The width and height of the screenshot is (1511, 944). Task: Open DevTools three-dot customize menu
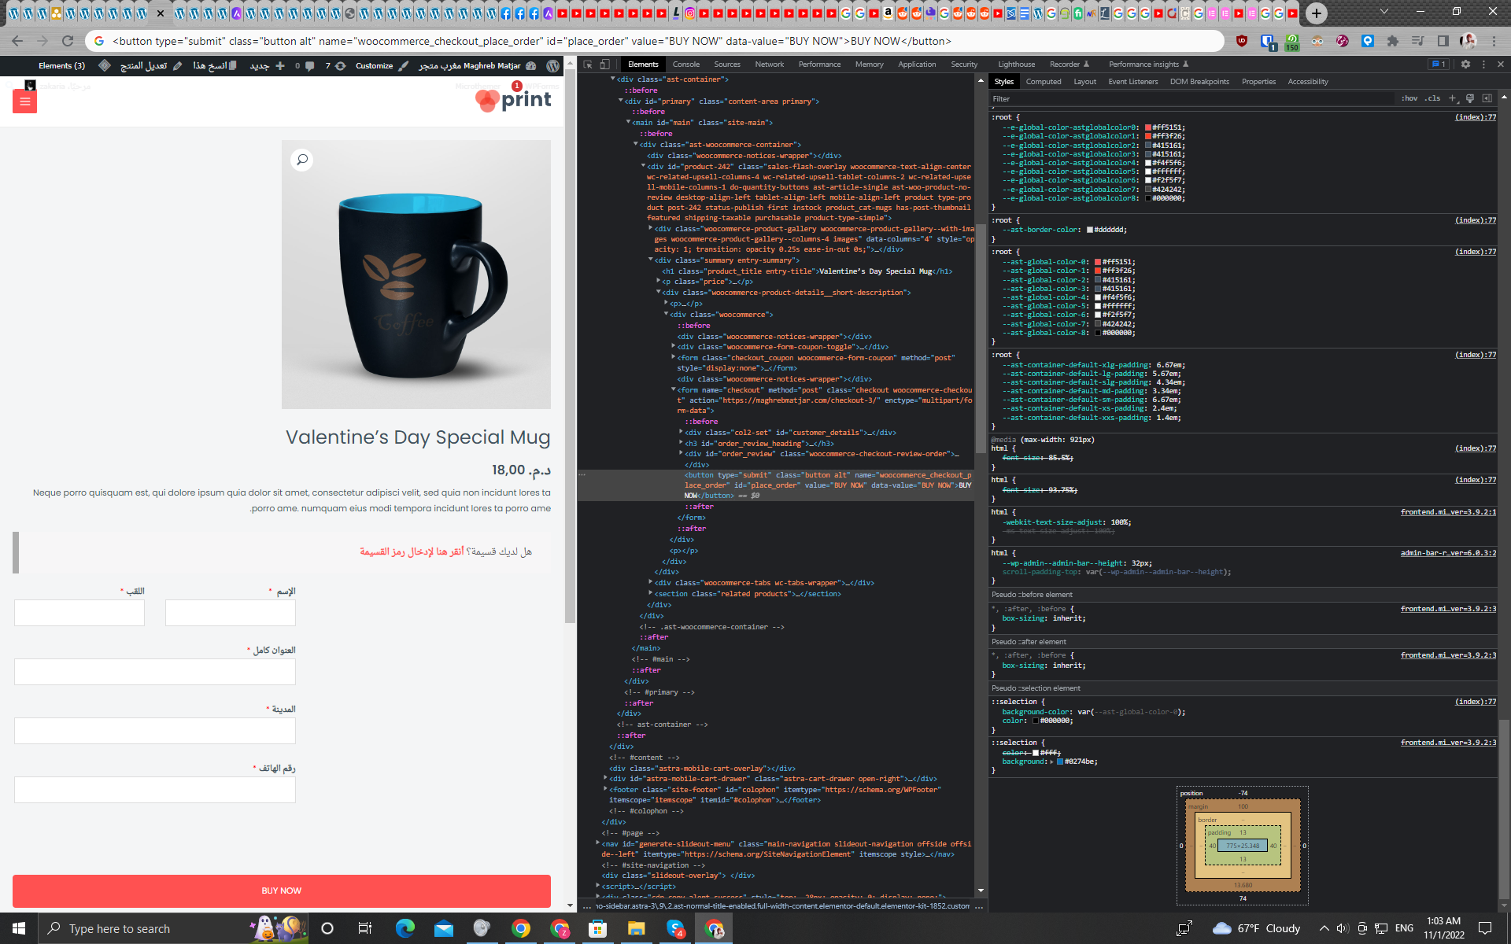(x=1483, y=65)
